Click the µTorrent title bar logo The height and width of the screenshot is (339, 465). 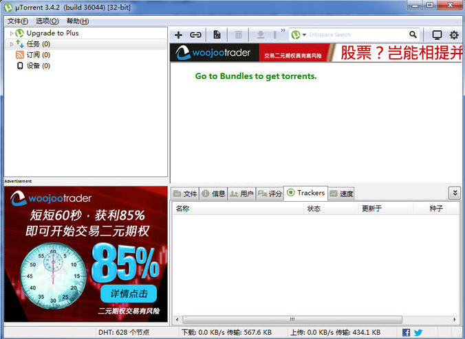8,8
